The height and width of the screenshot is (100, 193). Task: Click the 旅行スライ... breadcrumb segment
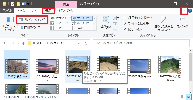[57, 43]
